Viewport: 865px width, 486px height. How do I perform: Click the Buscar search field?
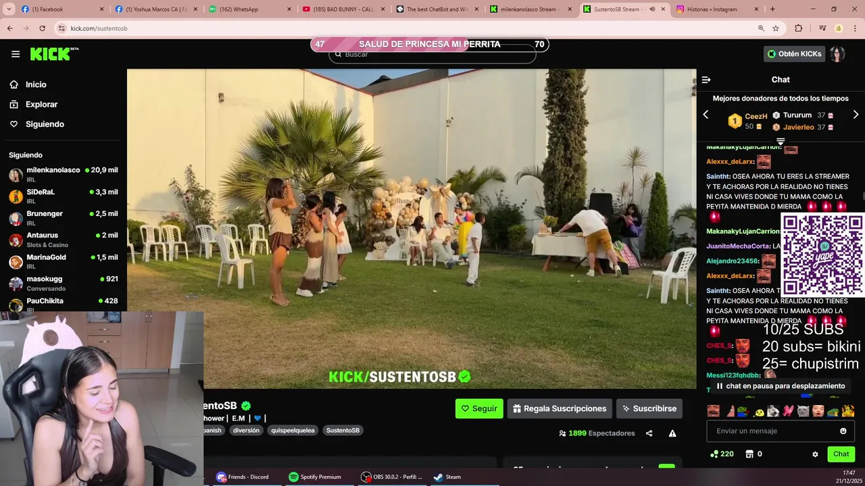coord(432,55)
